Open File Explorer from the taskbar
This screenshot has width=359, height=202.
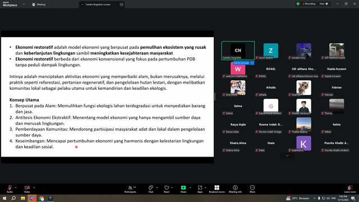[x=23, y=198]
